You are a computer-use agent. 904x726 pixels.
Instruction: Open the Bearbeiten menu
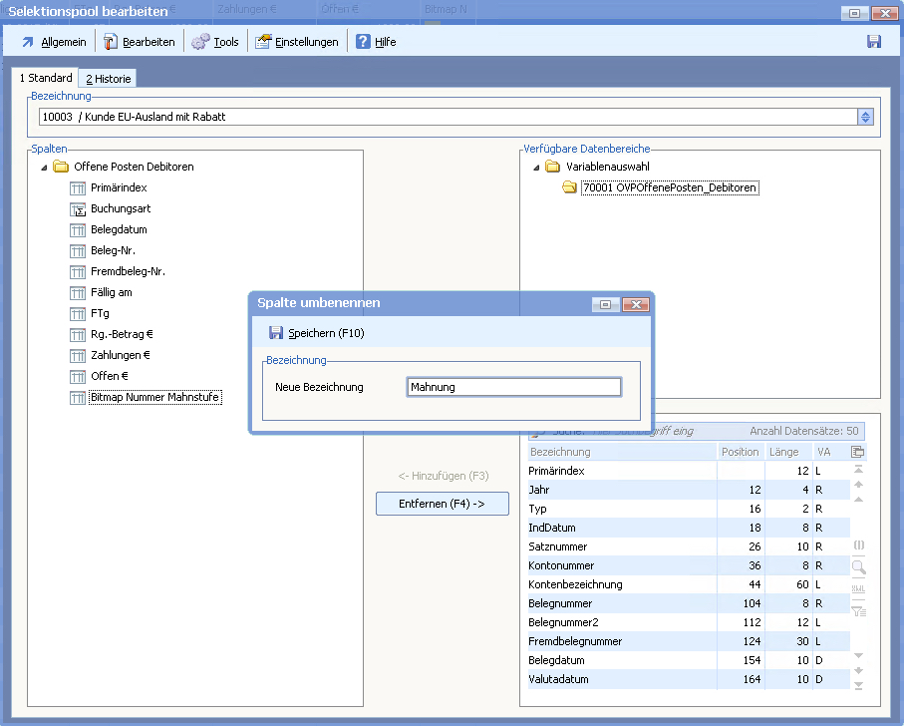point(140,42)
